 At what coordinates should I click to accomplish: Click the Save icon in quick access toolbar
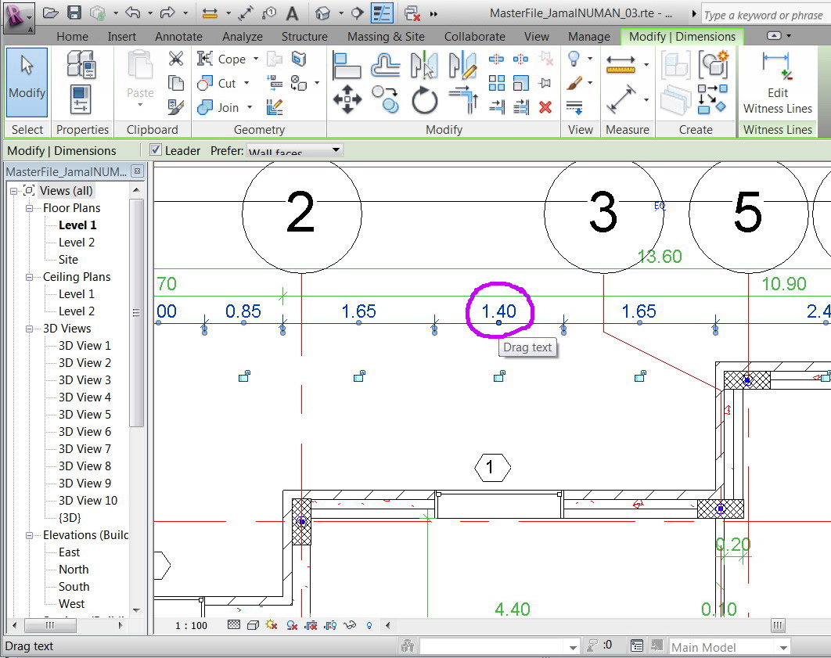click(x=74, y=13)
